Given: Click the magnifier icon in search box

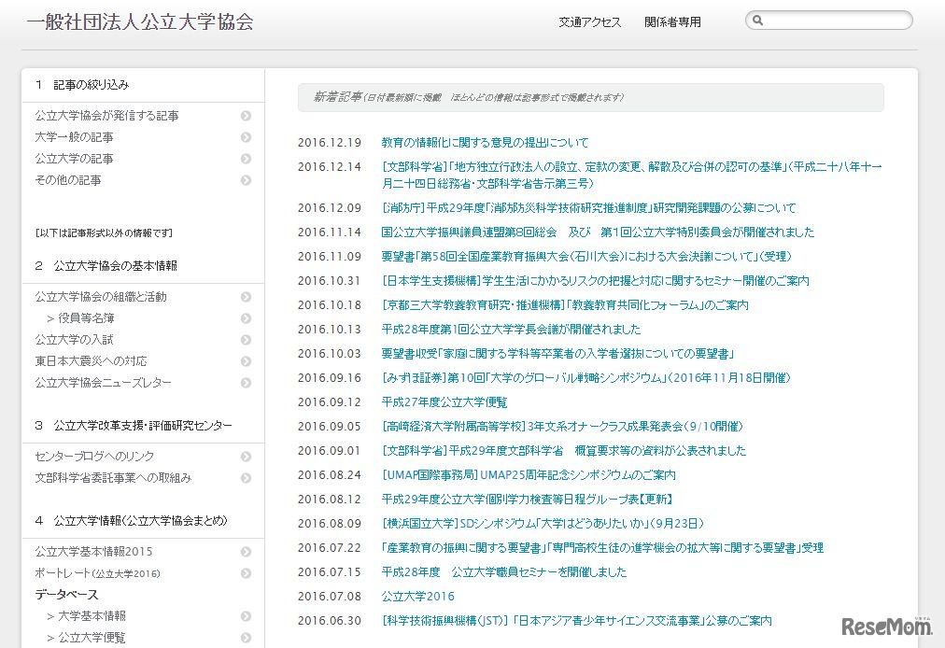Looking at the screenshot, I should [758, 21].
